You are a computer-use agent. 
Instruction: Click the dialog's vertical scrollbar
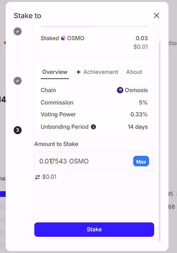pos(160,141)
